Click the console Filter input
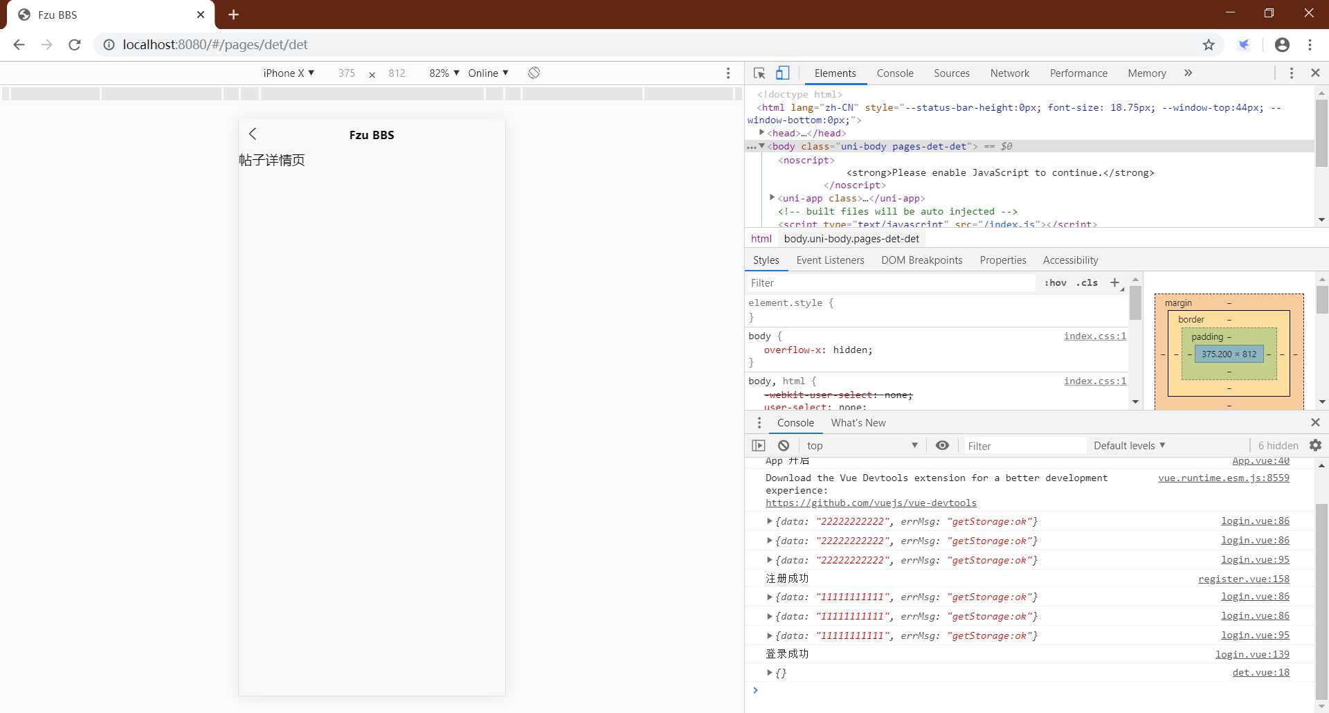 tap(1025, 446)
